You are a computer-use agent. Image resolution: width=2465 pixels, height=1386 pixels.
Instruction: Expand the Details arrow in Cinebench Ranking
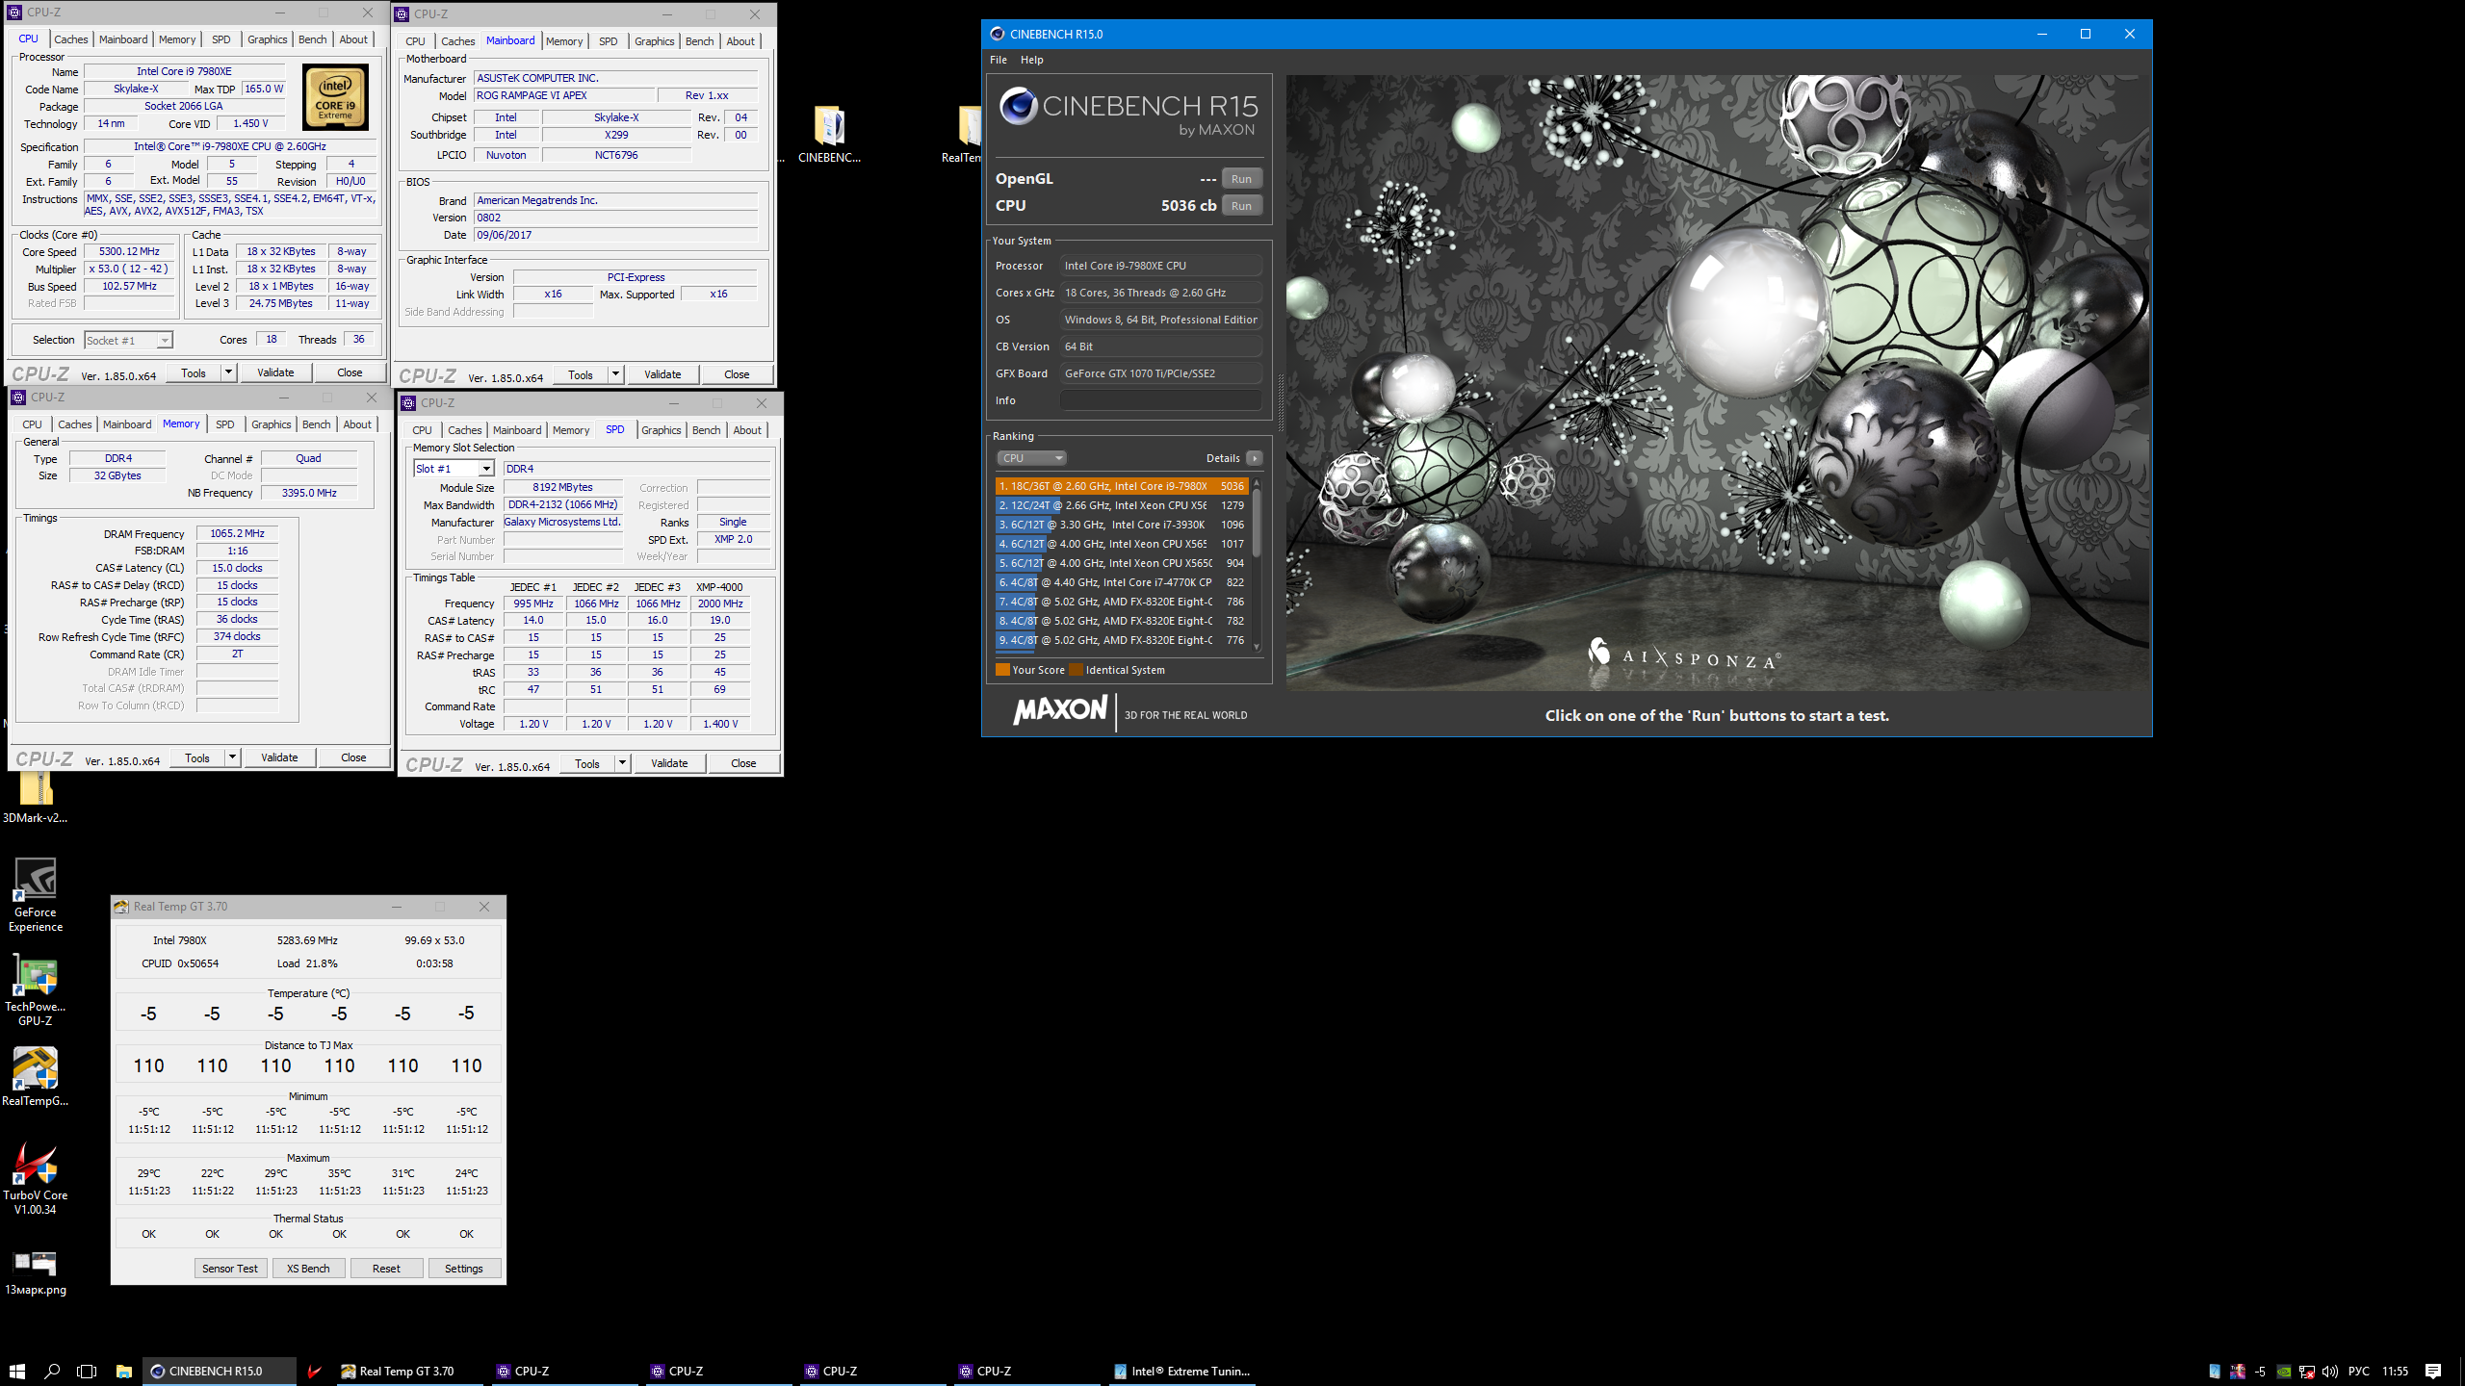[x=1254, y=458]
